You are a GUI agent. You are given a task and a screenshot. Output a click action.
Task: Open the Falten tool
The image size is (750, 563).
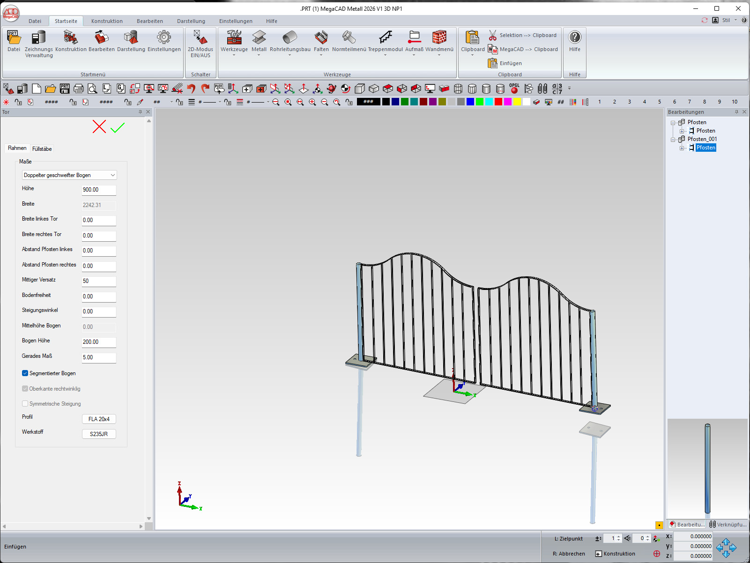point(321,38)
